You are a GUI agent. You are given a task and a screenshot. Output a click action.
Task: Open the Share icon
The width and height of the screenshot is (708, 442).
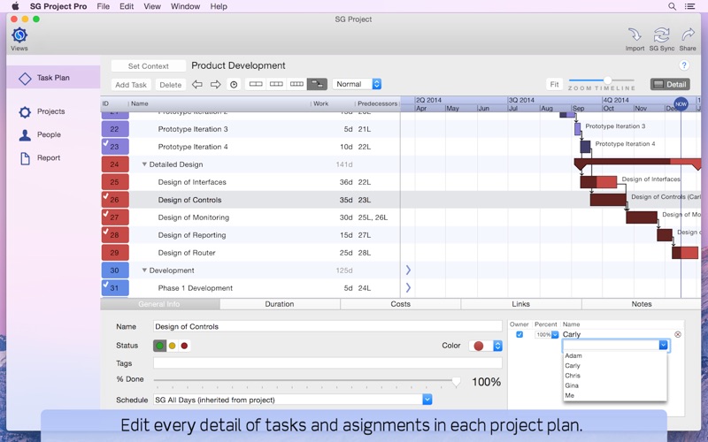[x=688, y=35]
